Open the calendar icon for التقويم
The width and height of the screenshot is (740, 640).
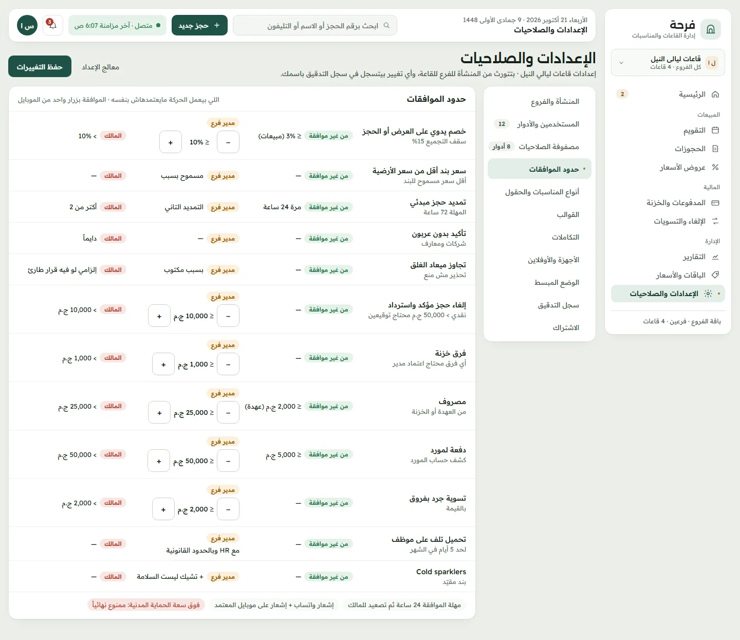pos(715,131)
